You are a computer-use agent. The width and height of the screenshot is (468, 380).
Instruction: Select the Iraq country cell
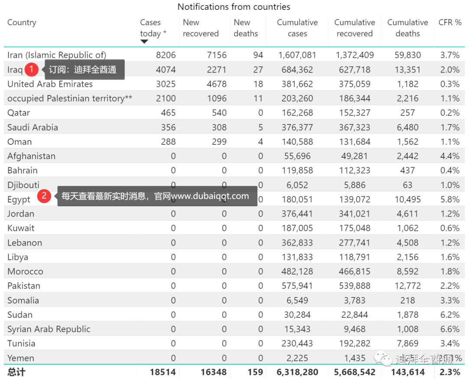click(x=15, y=70)
